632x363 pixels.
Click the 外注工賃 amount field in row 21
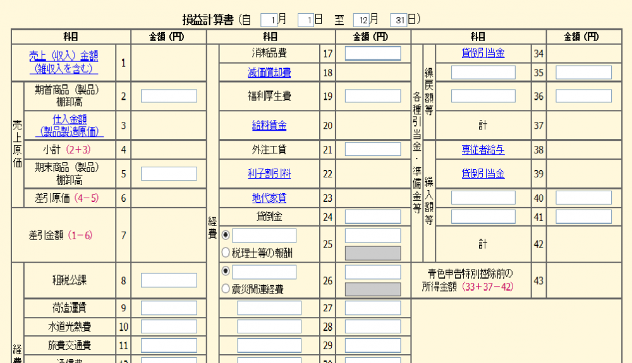click(x=373, y=150)
